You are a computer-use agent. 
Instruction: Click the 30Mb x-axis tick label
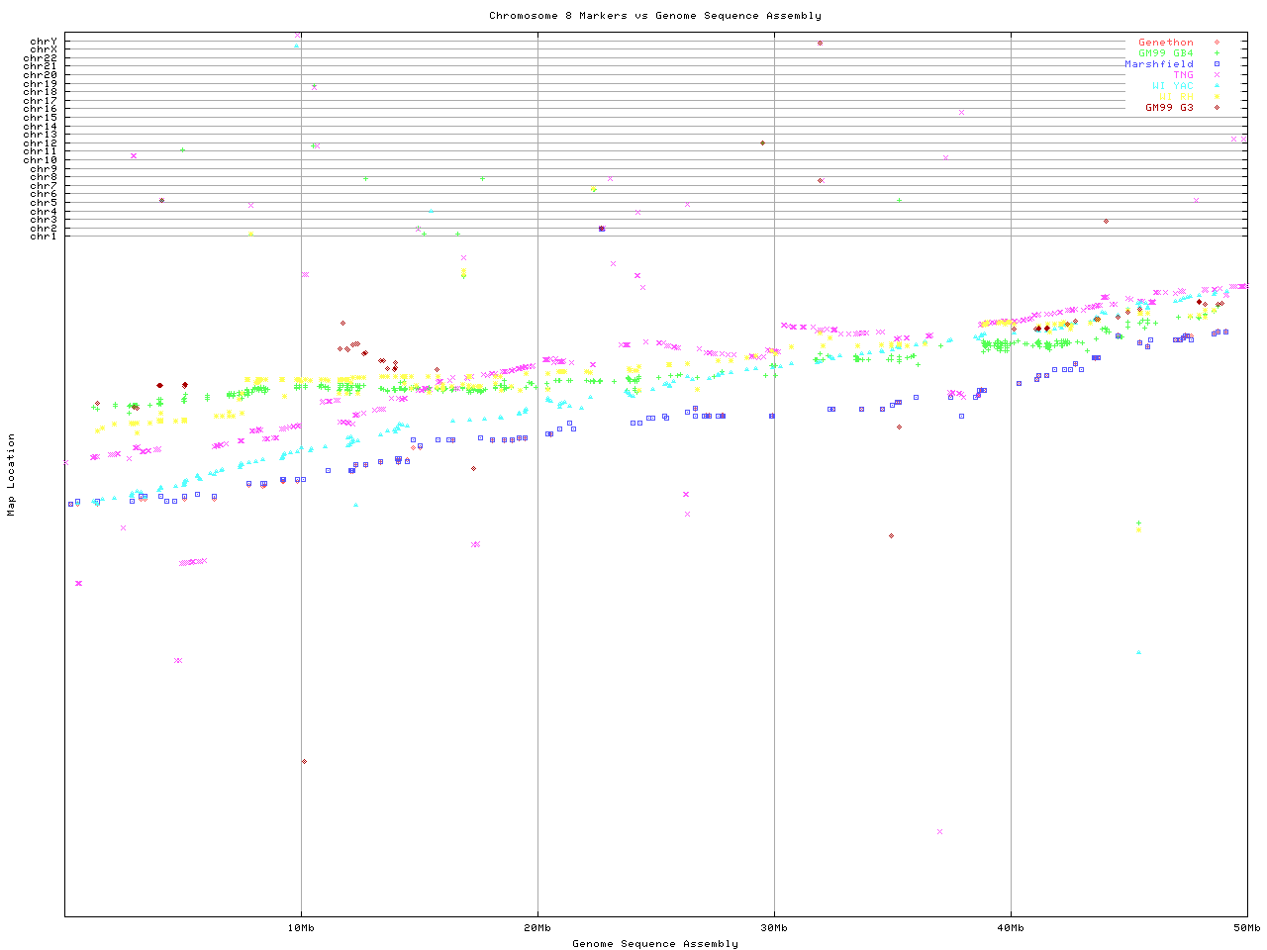774,928
